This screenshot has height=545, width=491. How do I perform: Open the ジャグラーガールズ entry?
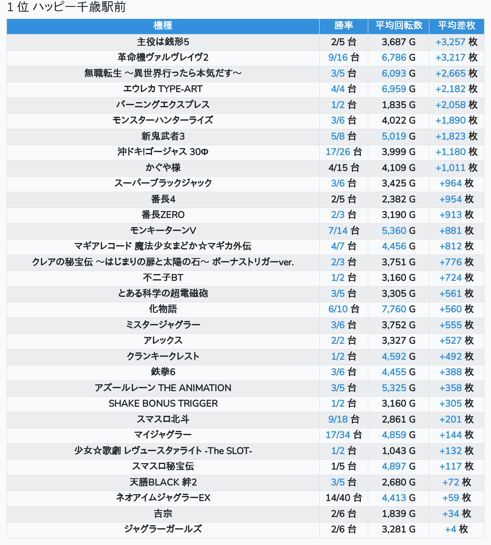pos(163,529)
